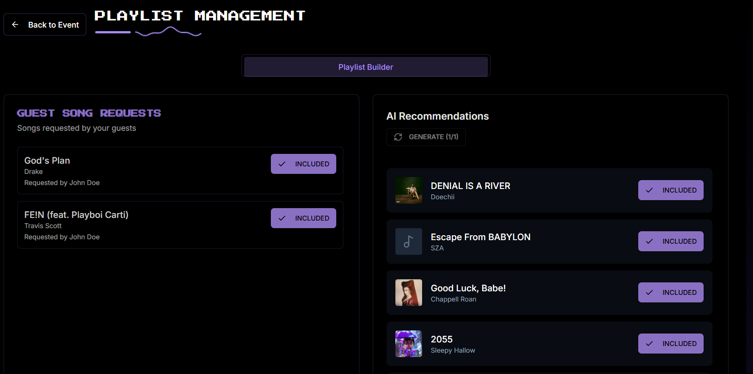The image size is (753, 374).
Task: Click the Playlist Management page title
Action: [200, 16]
